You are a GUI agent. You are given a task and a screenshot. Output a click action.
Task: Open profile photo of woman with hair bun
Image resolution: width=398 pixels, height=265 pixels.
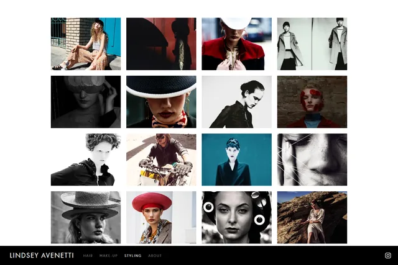point(236,102)
